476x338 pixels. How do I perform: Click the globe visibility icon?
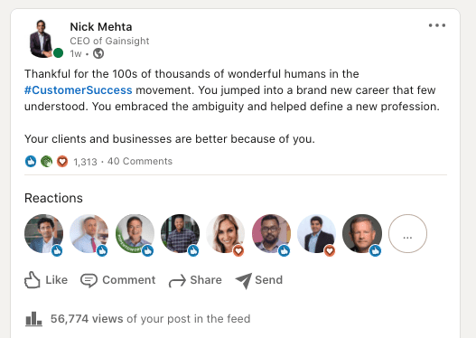click(98, 53)
